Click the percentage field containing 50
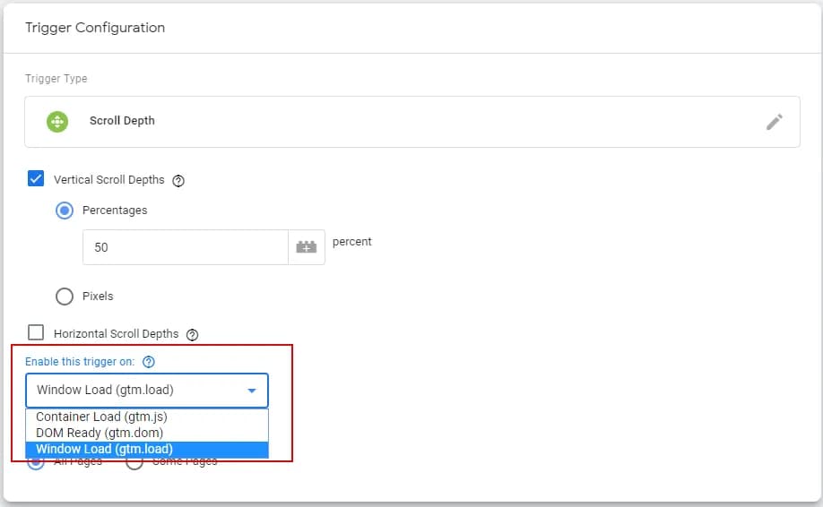Image resolution: width=823 pixels, height=507 pixels. pyautogui.click(x=185, y=247)
